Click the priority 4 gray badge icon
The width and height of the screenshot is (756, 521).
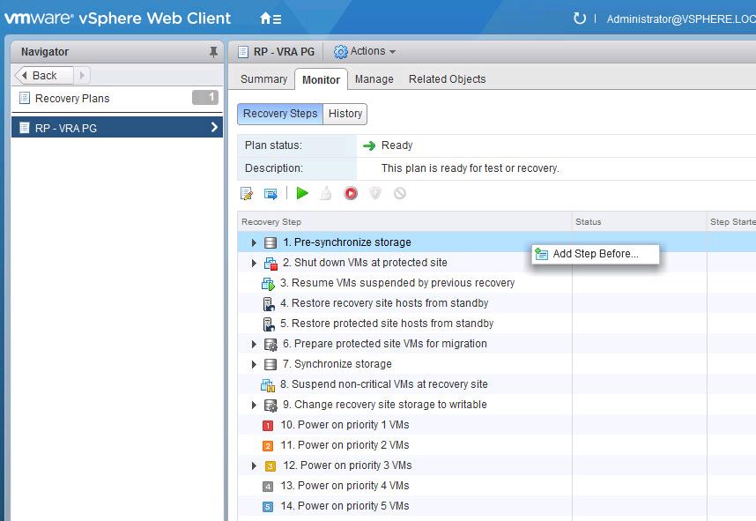click(x=268, y=487)
